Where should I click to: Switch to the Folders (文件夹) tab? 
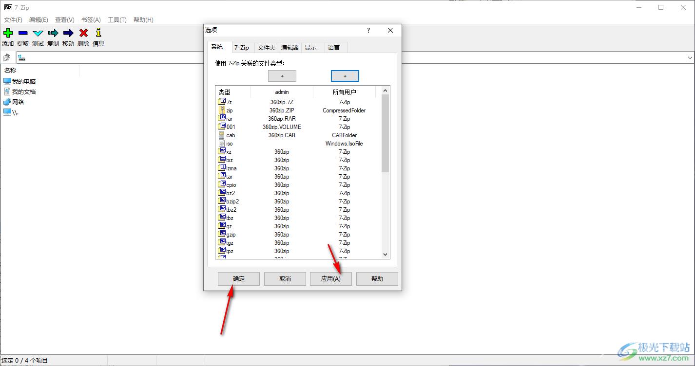pos(266,47)
